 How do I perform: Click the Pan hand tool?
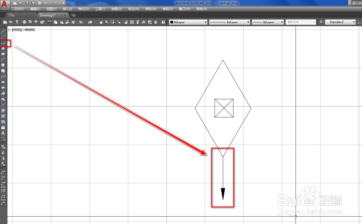coord(101,22)
